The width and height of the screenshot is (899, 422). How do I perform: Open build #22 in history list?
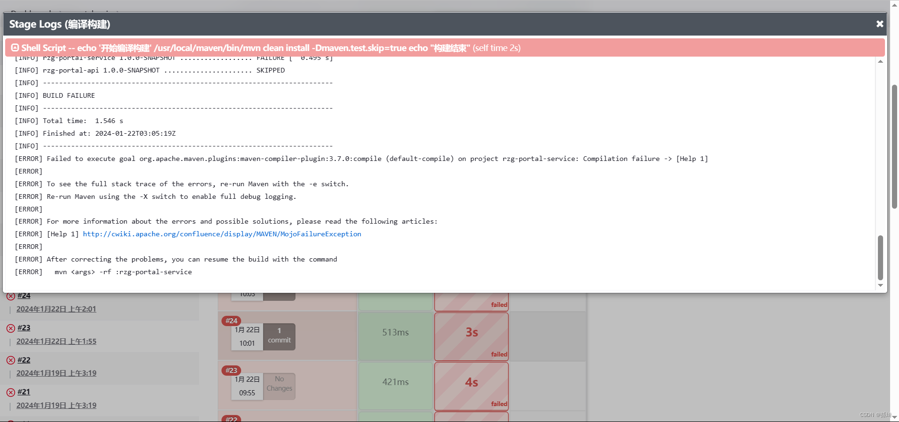(24, 360)
